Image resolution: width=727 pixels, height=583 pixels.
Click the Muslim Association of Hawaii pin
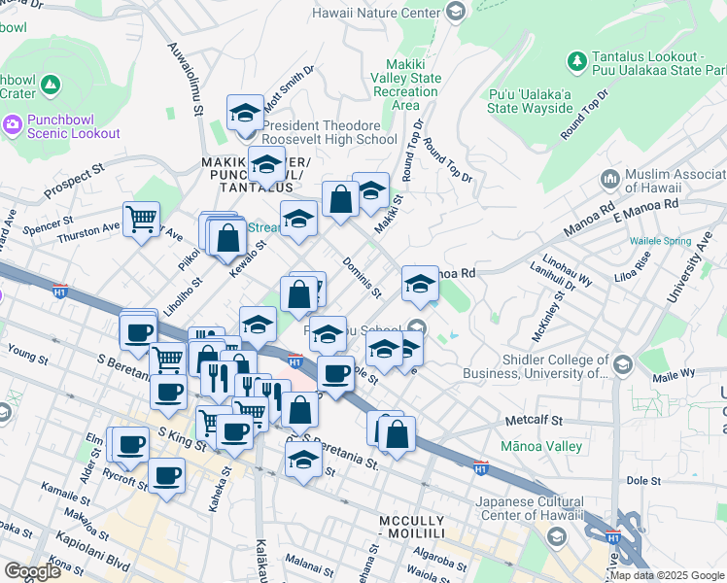(610, 180)
